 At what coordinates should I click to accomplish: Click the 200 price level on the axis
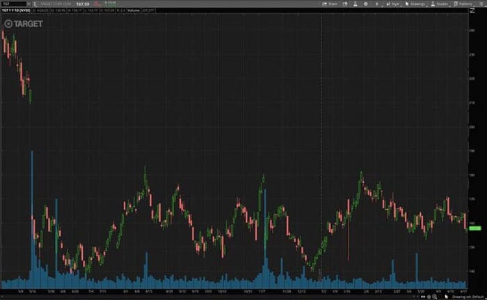tap(472, 127)
